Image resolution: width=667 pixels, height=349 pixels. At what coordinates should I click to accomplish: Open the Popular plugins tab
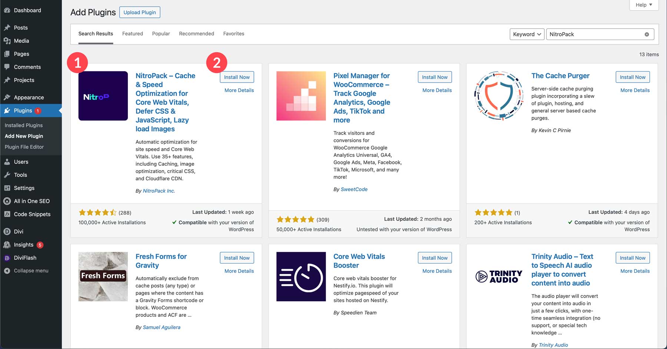pos(161,34)
